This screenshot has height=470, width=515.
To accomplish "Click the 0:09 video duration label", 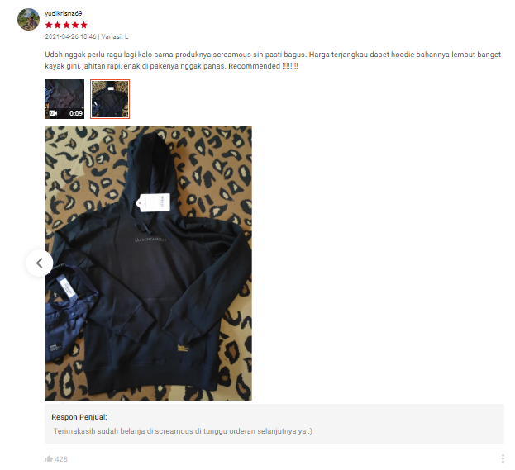I will (x=76, y=113).
